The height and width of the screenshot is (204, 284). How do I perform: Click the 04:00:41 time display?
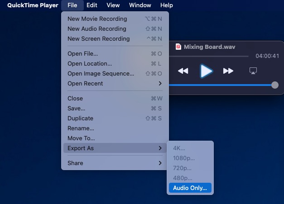(x=267, y=56)
